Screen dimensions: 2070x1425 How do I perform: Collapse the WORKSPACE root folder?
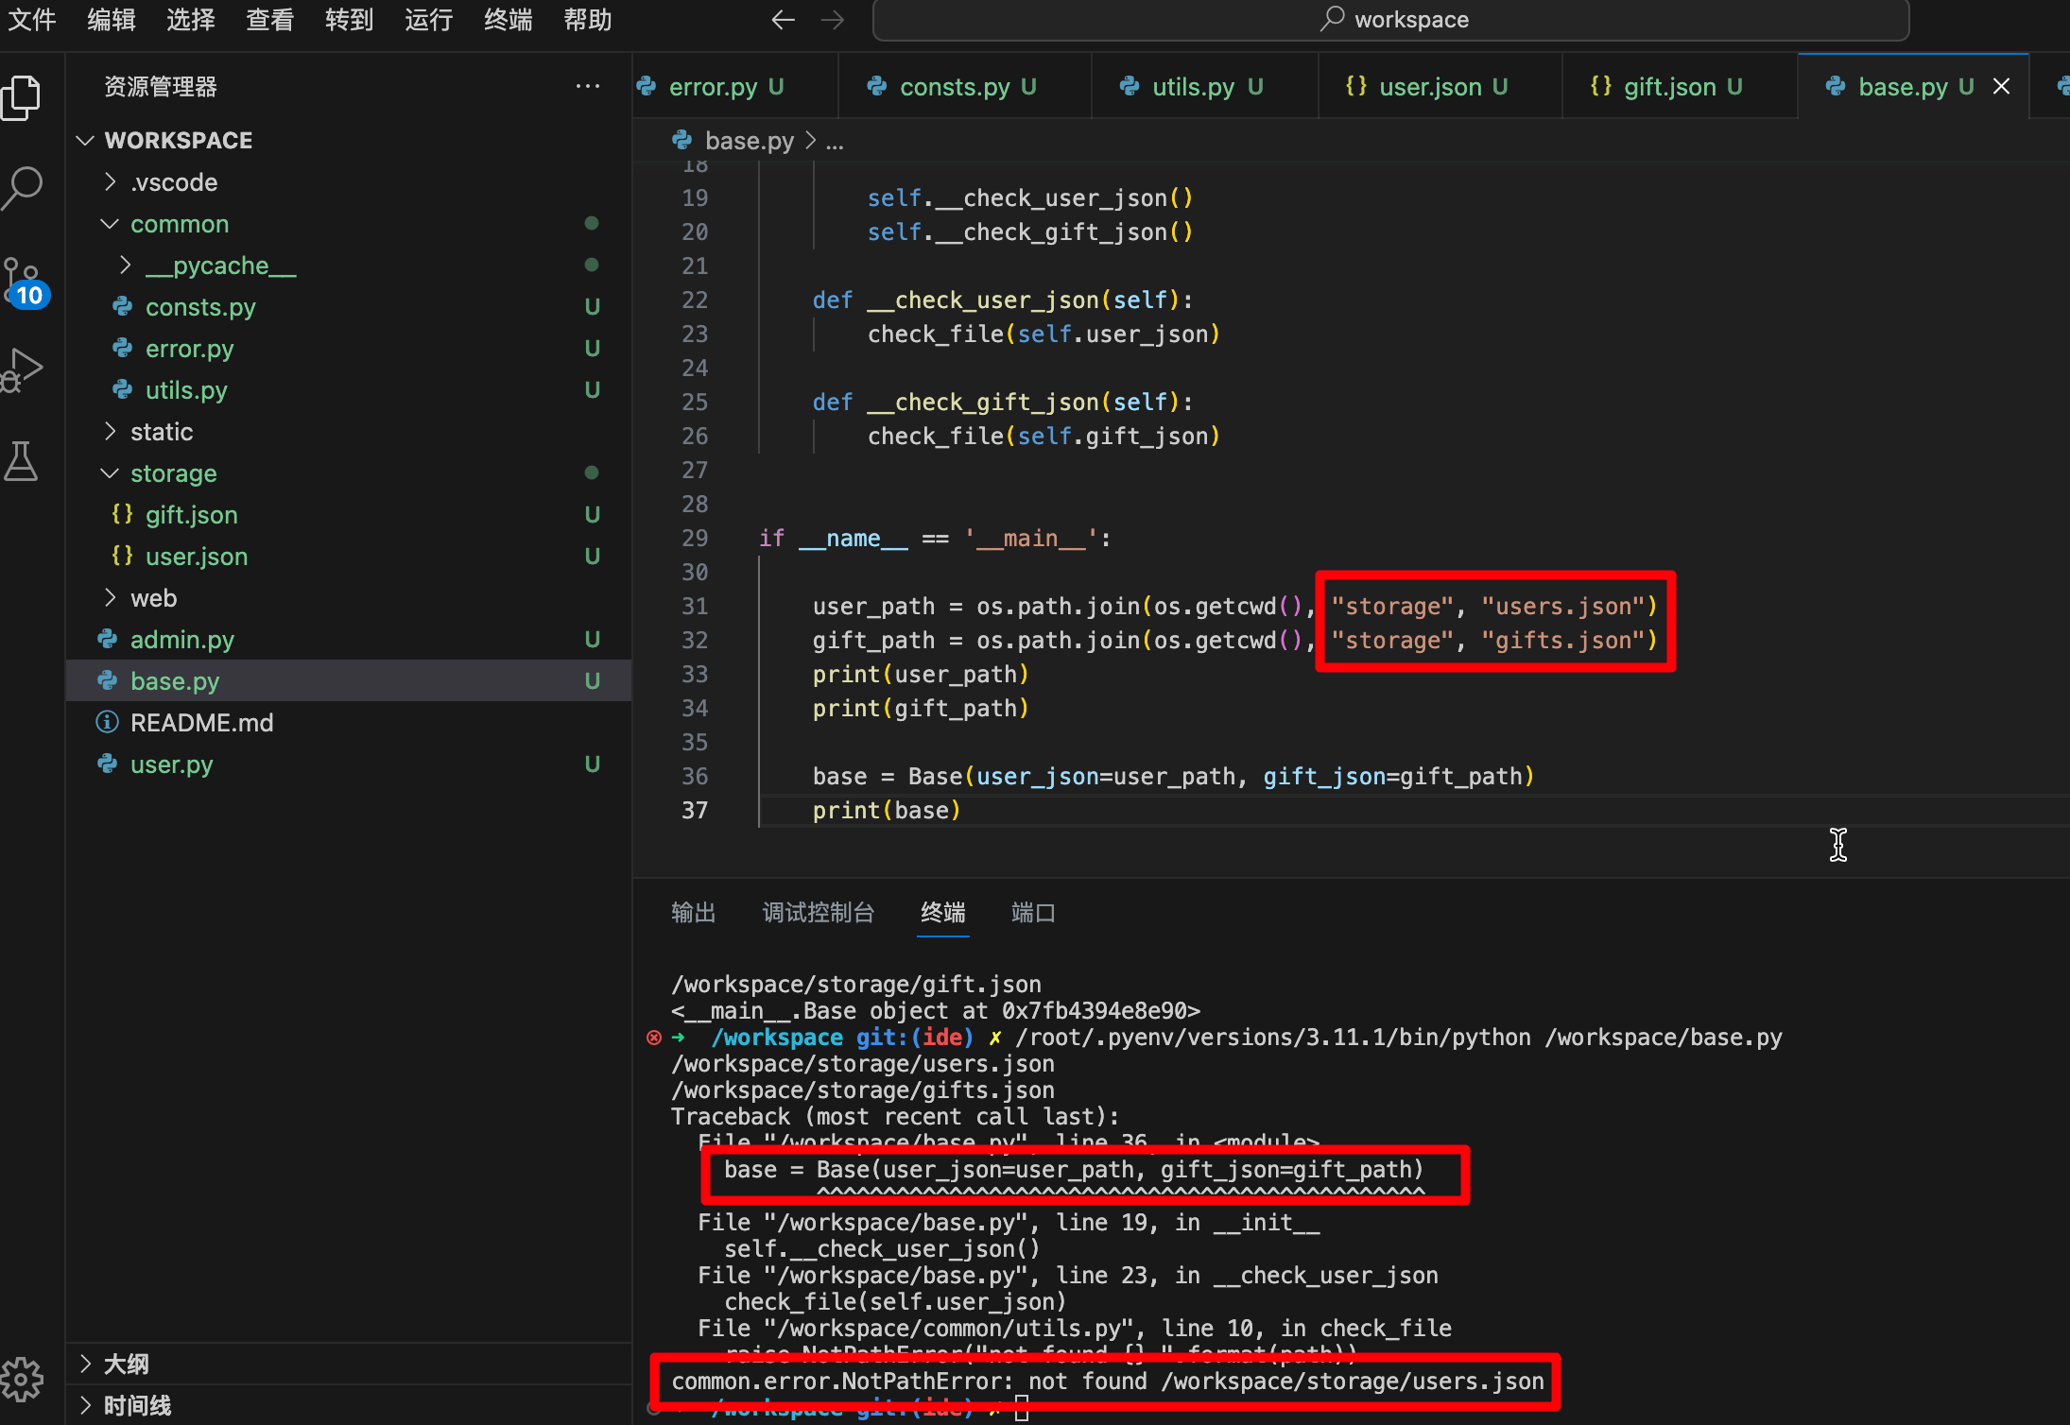coord(350,140)
